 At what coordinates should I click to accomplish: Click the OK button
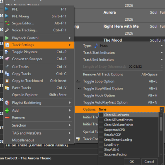[x=132, y=162]
